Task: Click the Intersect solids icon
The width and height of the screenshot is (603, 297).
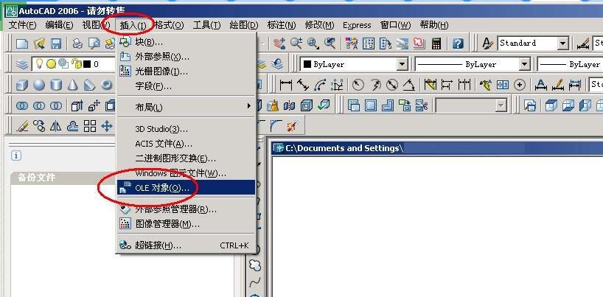Action: (x=56, y=105)
